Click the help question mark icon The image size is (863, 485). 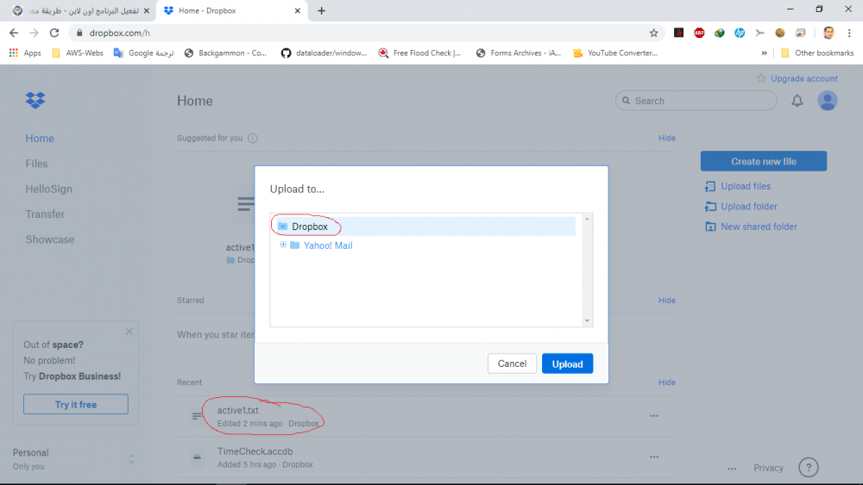pyautogui.click(x=808, y=468)
